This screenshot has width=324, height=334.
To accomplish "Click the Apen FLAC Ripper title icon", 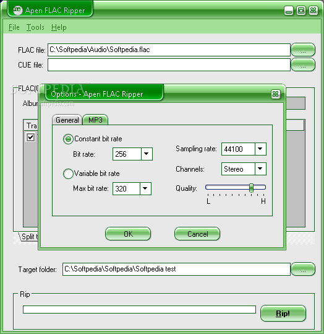I will tap(17, 10).
